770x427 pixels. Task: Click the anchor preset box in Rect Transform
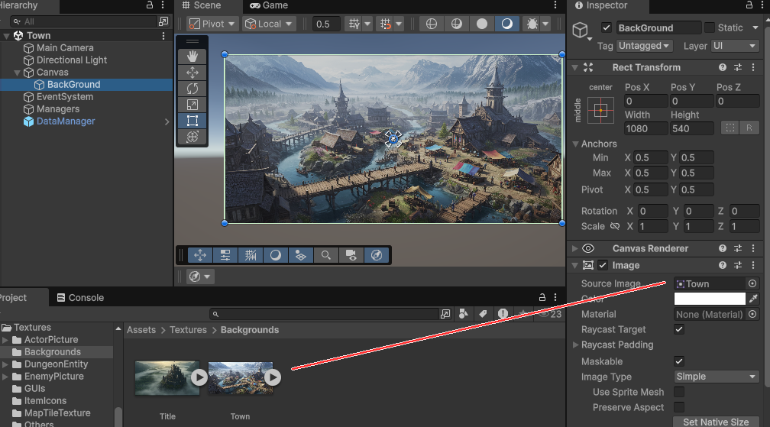[600, 111]
